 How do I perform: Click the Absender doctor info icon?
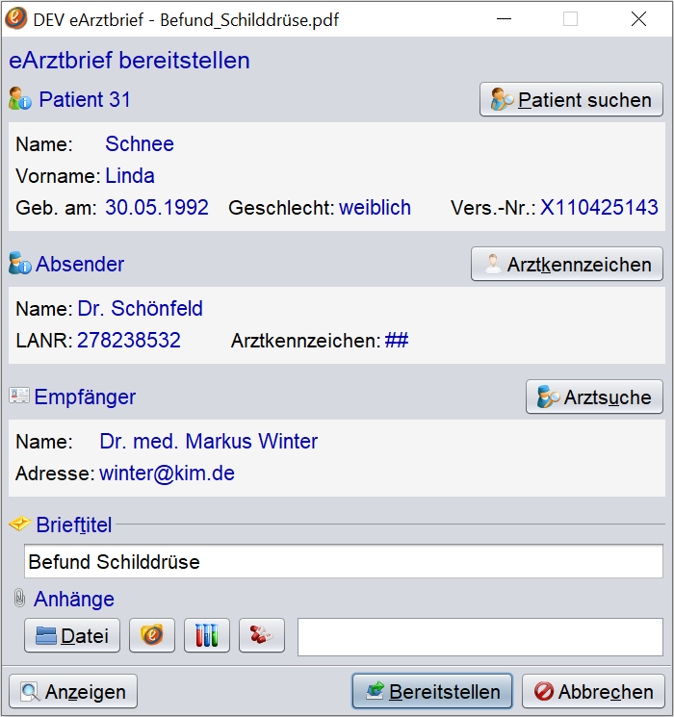point(20,263)
